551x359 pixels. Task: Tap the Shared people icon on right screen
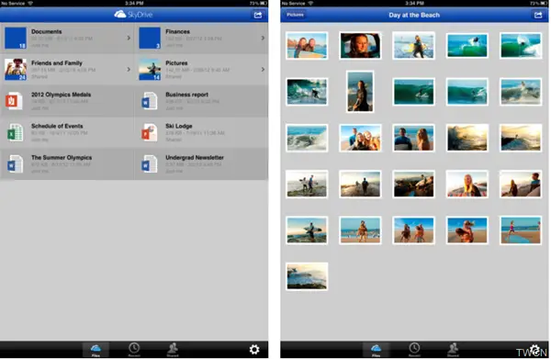453,350
